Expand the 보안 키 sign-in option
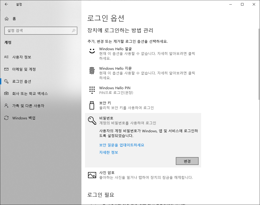Viewport: 260px width, 205px height. click(x=143, y=105)
